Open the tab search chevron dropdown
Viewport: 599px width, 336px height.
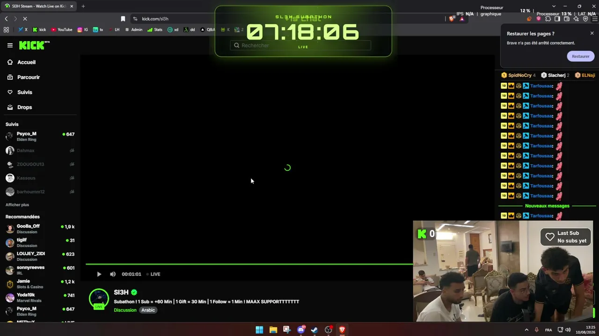(554, 6)
